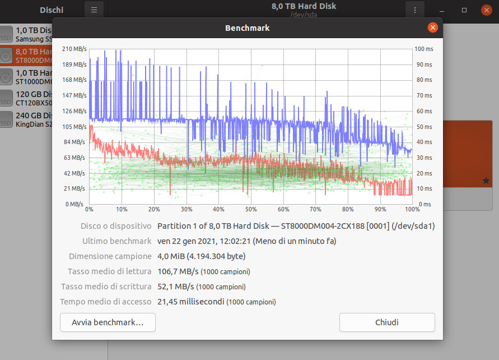Close the Dischi main window
This screenshot has width=499, height=360.
tap(486, 10)
